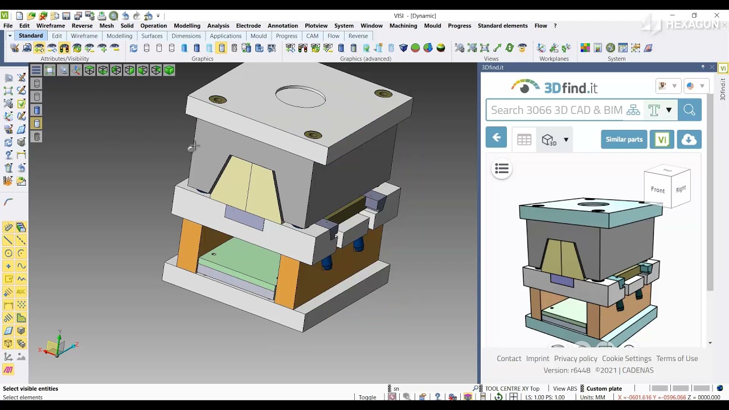Image resolution: width=729 pixels, height=410 pixels.
Task: Open the Standard elements menu
Action: [502, 26]
